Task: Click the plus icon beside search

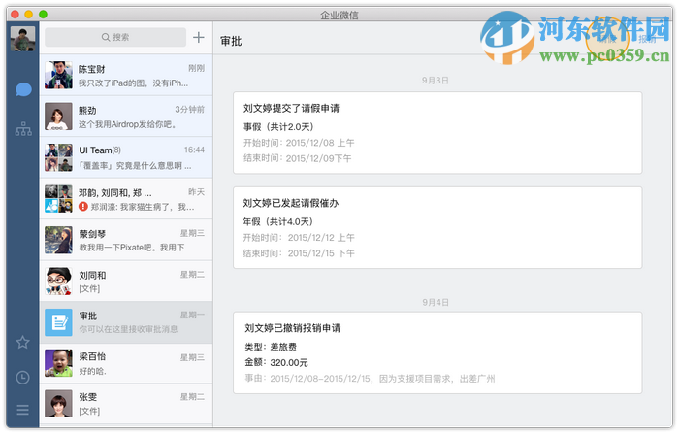Action: (198, 37)
